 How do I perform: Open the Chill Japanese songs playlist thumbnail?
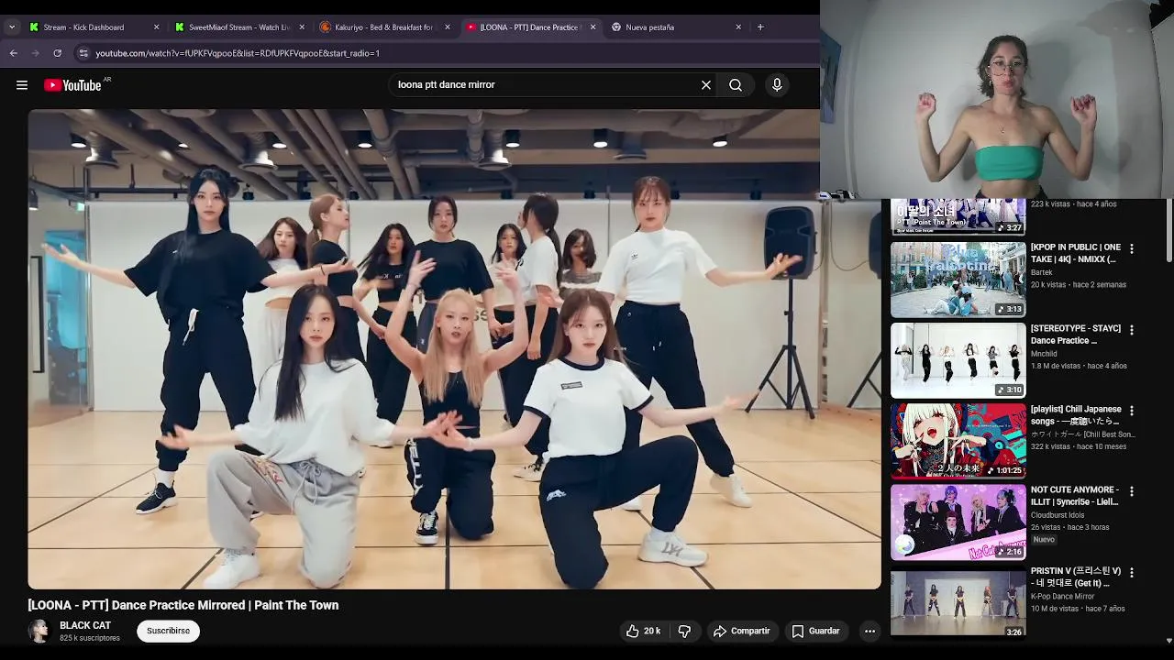(958, 441)
